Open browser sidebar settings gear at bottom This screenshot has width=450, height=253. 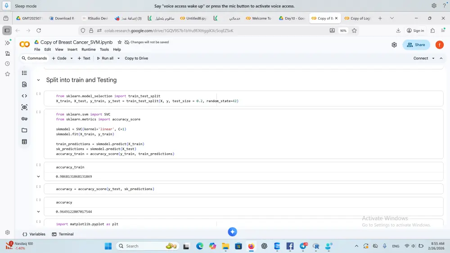point(8,232)
